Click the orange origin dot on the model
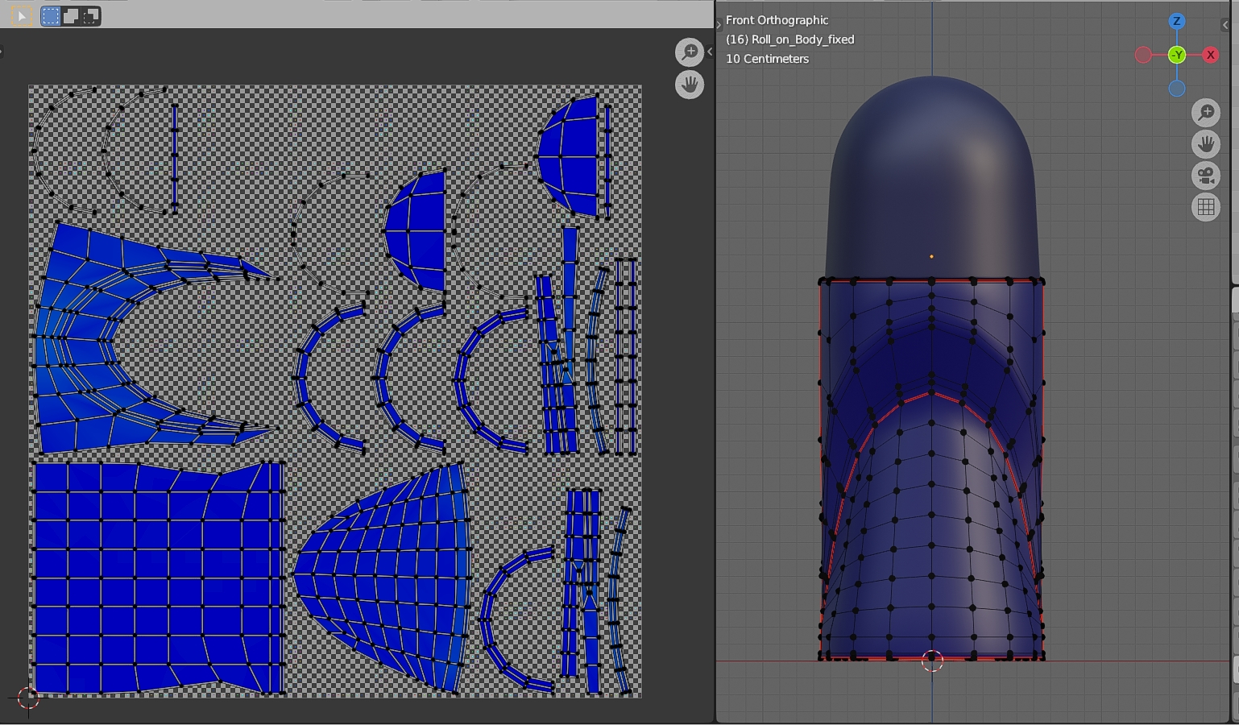The width and height of the screenshot is (1239, 725). (x=932, y=256)
